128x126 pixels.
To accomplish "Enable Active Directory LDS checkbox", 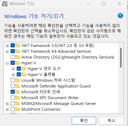I will 13,57.
